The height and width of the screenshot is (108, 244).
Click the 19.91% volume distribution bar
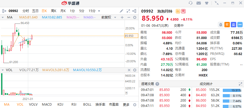pos(232,90)
